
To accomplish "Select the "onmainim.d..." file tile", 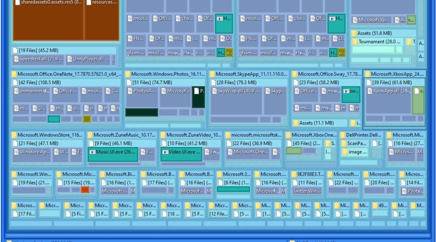I will coord(31,94).
